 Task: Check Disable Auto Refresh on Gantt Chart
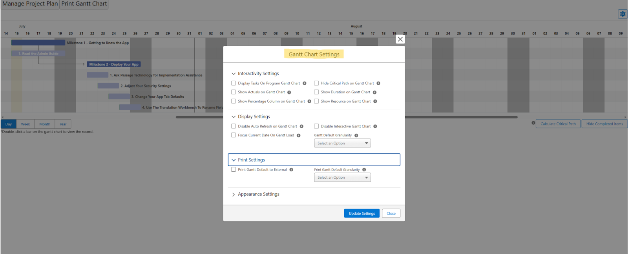[x=234, y=126]
